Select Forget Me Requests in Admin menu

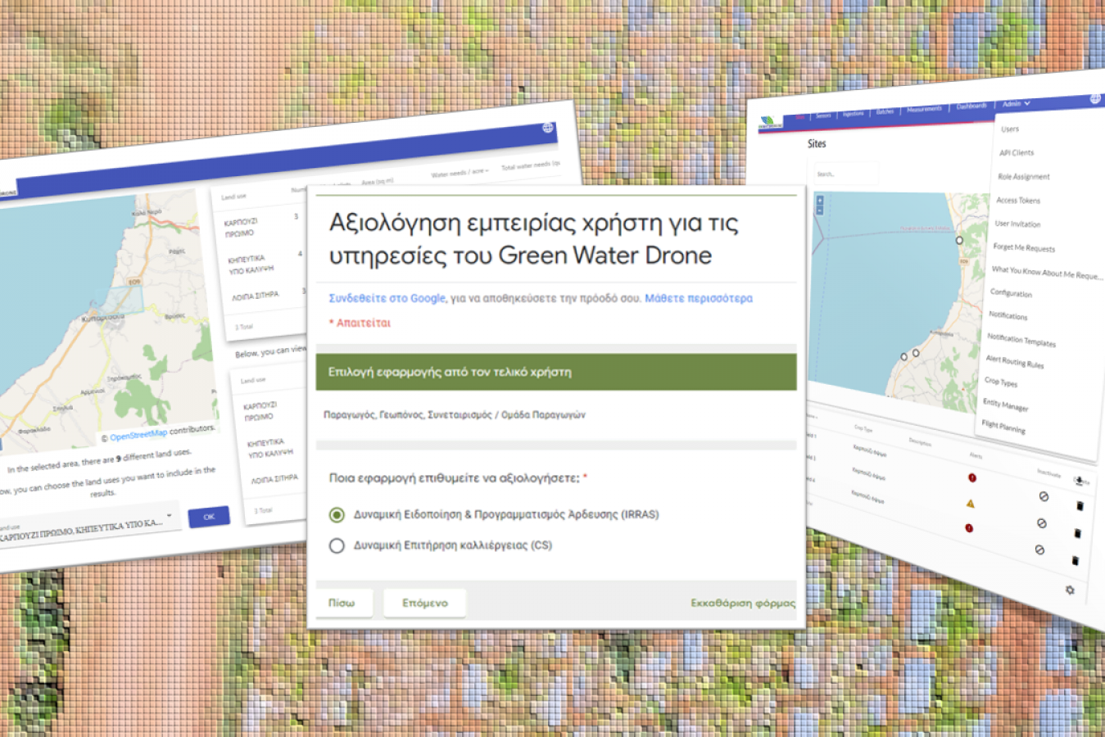1024,247
